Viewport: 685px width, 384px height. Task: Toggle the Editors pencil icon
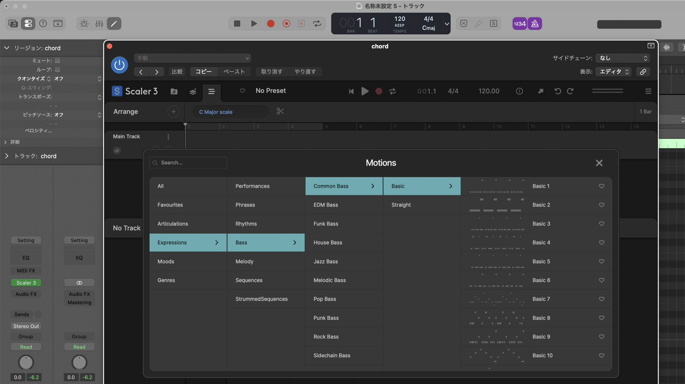(x=114, y=24)
